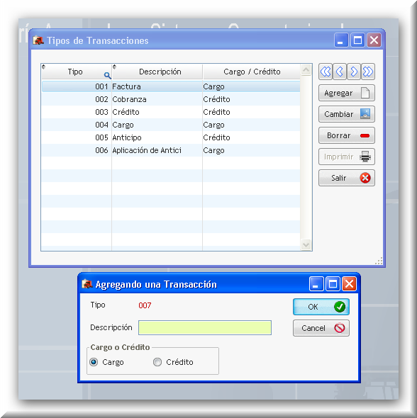
Task: Click the Cambiar button
Action: 347,114
